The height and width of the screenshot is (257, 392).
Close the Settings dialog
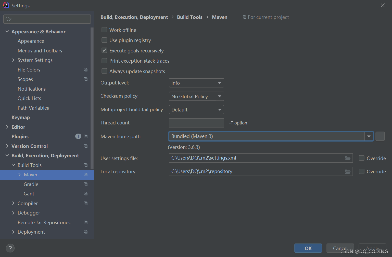tap(383, 5)
